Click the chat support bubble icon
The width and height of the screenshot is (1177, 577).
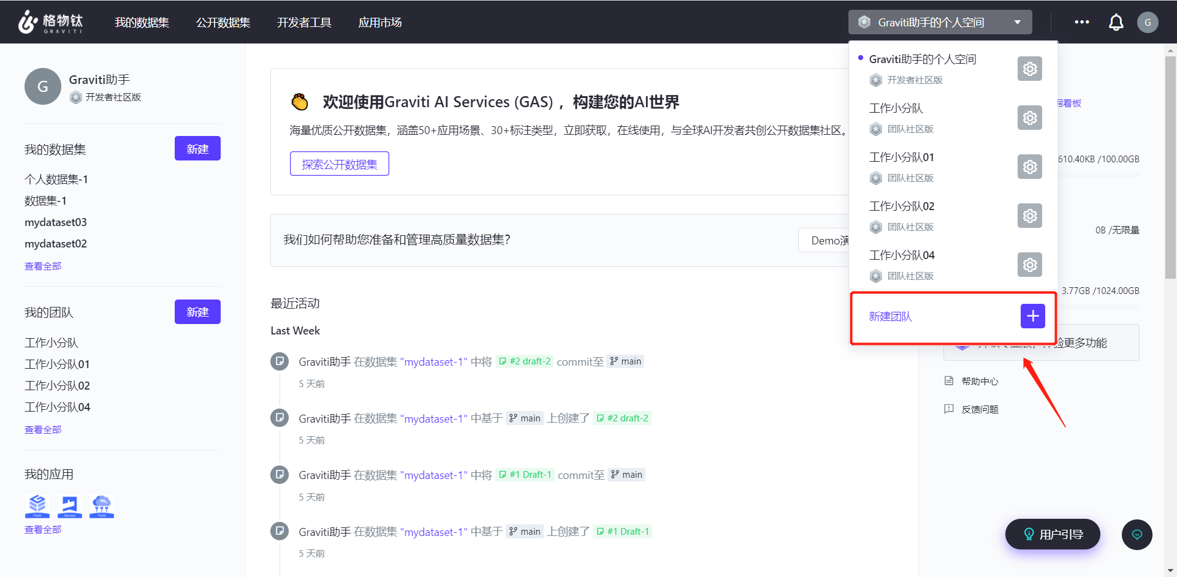coord(1137,535)
